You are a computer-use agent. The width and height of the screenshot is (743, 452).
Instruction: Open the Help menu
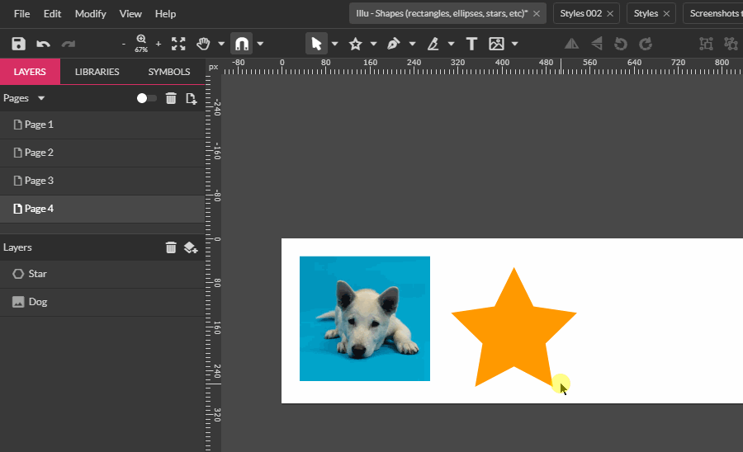pyautogui.click(x=165, y=14)
